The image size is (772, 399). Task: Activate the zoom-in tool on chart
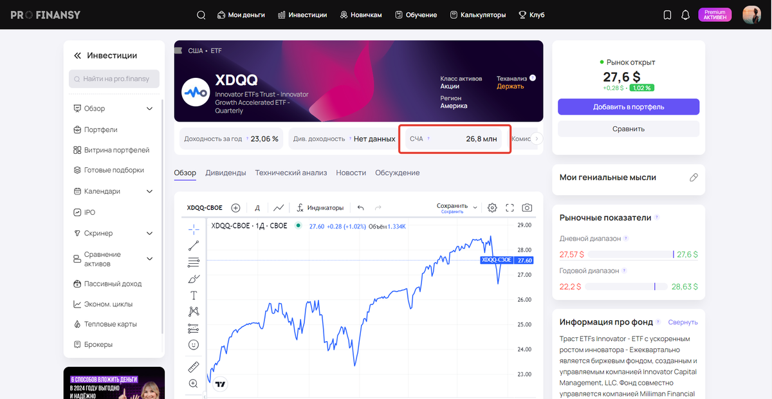click(194, 384)
